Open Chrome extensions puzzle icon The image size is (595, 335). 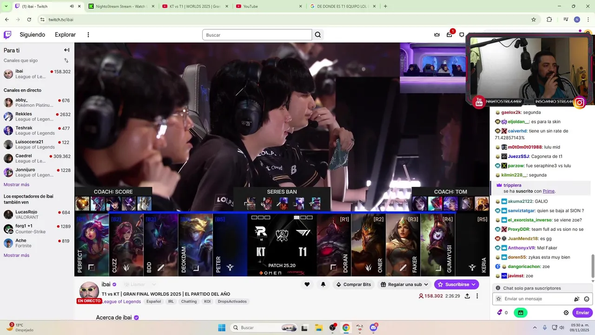[549, 20]
